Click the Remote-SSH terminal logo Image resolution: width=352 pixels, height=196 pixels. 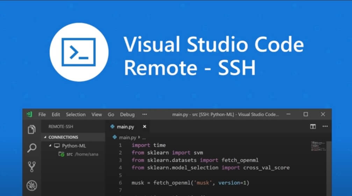click(79, 52)
